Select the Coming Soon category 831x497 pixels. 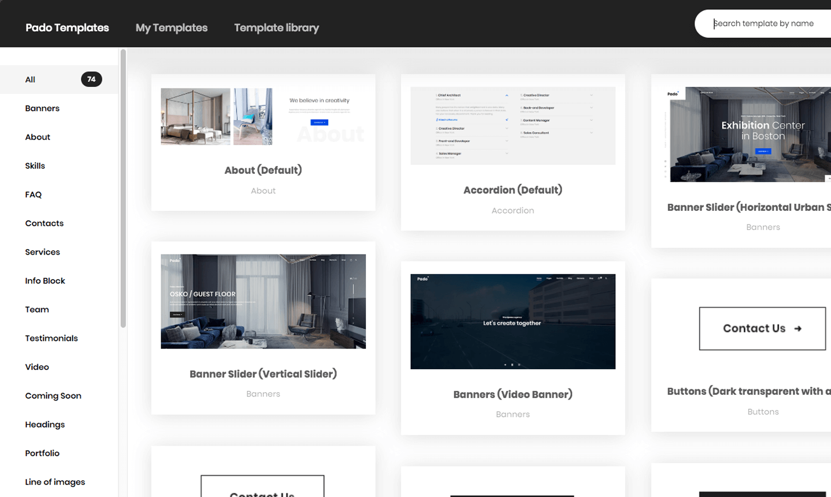(x=53, y=395)
